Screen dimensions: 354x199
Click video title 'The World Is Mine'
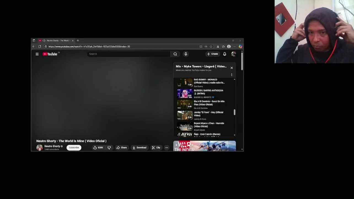(x=71, y=141)
